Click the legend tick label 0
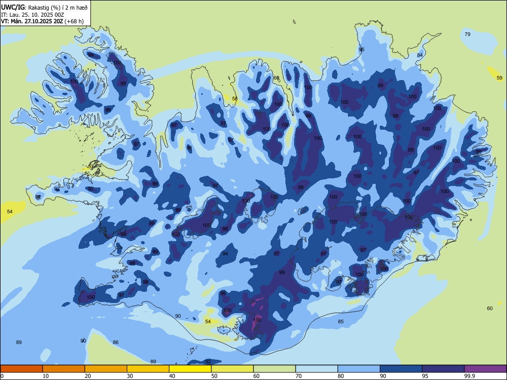Screen dimensions: 507x380 pos(2,376)
